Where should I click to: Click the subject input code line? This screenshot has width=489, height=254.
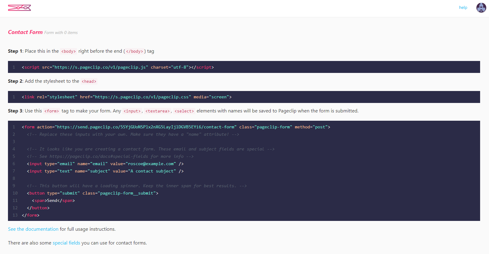point(105,171)
